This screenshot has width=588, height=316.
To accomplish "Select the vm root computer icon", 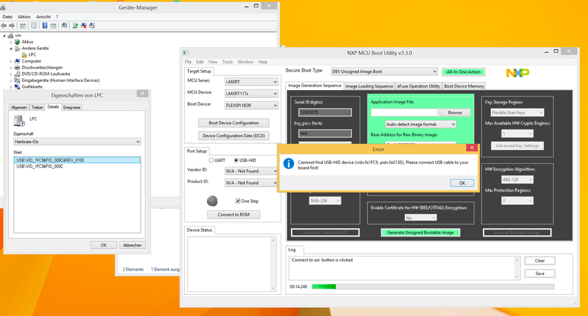I will pos(11,36).
